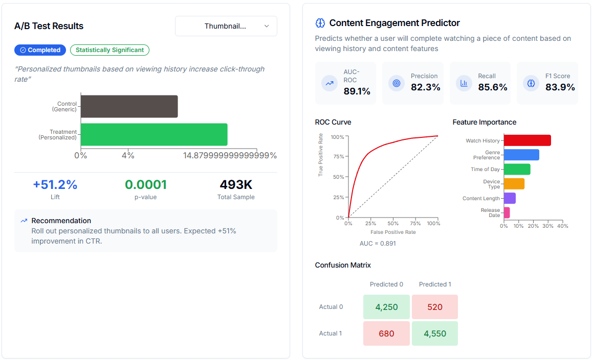Click the trending arrow icon on AUC-ROC card
593x360 pixels.
[x=329, y=83]
